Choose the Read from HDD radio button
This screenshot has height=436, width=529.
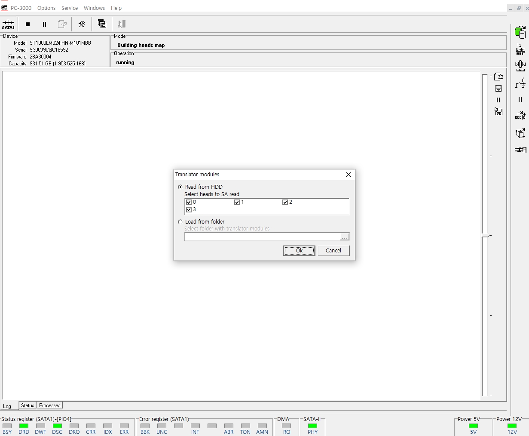click(180, 187)
